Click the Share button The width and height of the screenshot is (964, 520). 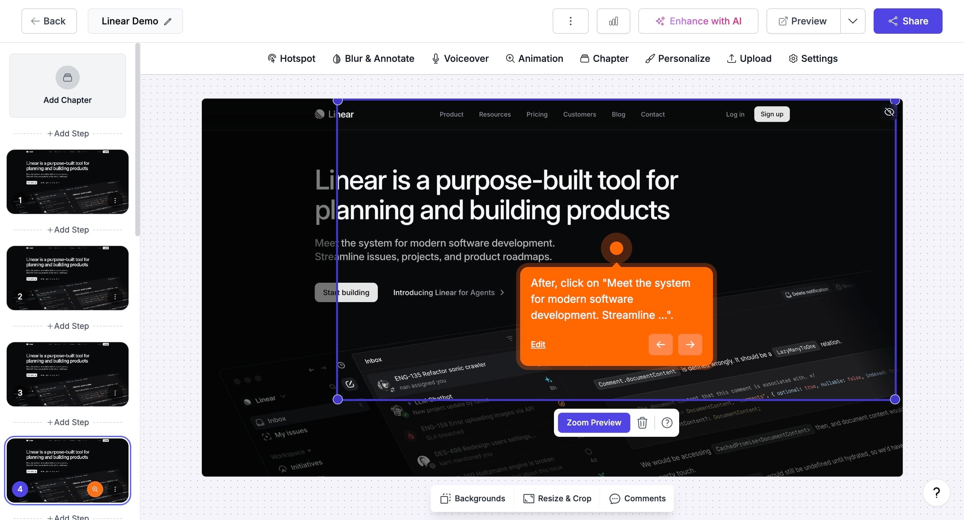pos(908,21)
